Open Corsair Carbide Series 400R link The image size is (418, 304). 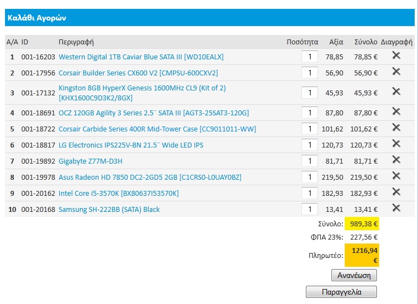(157, 129)
